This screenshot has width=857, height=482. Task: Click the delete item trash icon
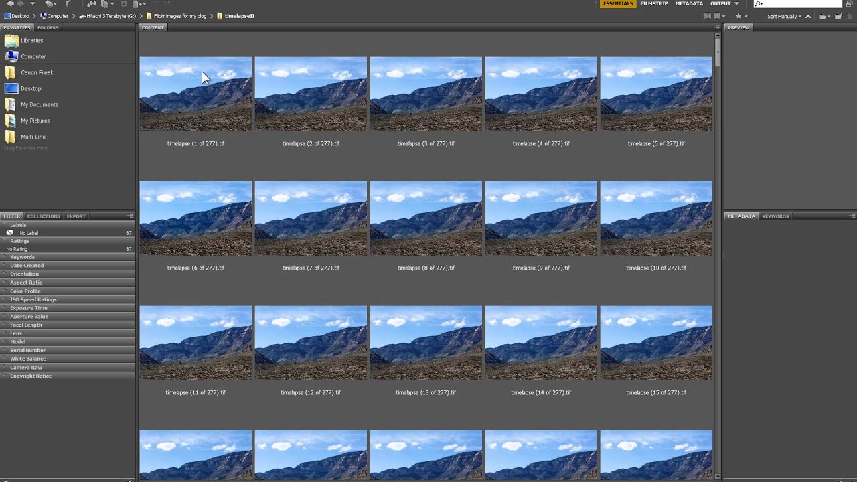pyautogui.click(x=849, y=16)
